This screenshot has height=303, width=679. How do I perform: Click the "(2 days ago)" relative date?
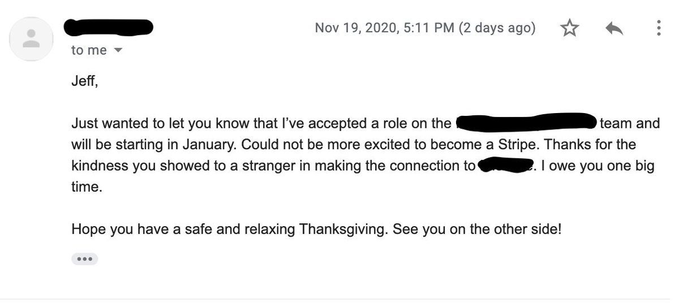(497, 28)
